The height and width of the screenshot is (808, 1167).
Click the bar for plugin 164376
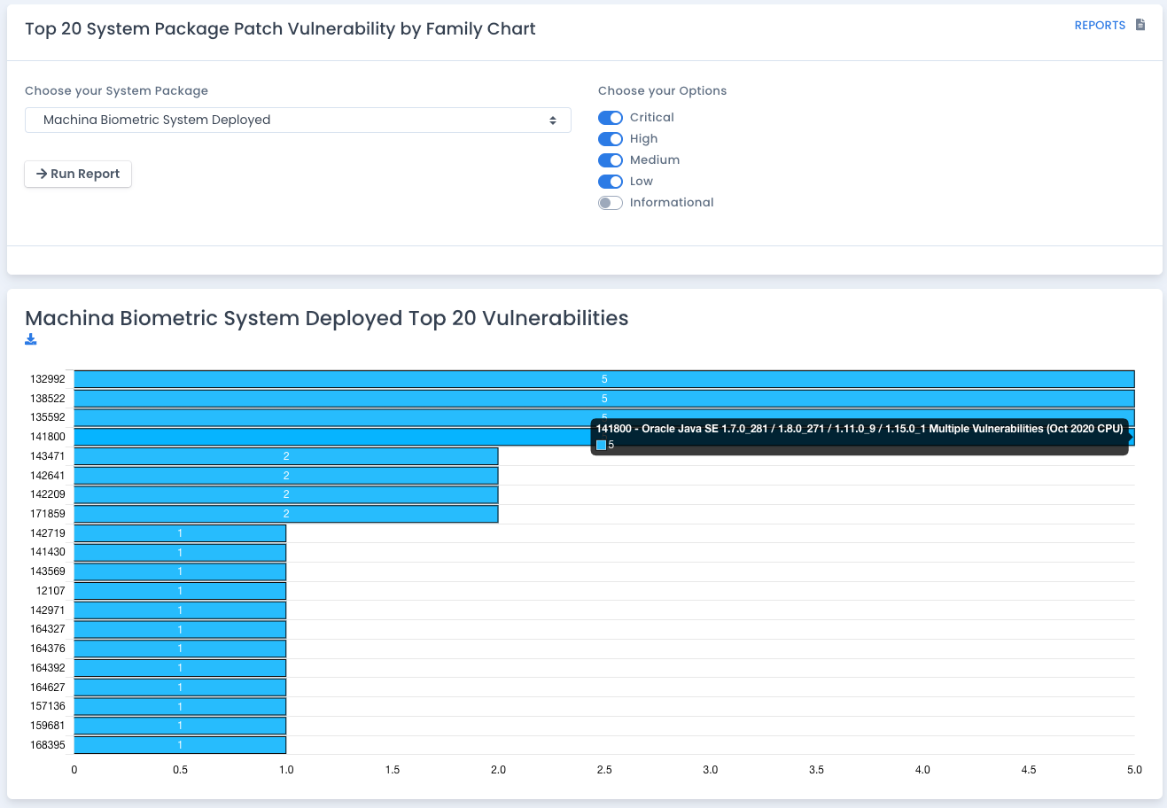[x=180, y=649]
